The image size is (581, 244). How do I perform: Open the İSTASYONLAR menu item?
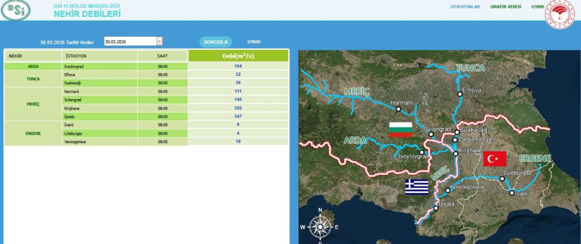click(465, 7)
